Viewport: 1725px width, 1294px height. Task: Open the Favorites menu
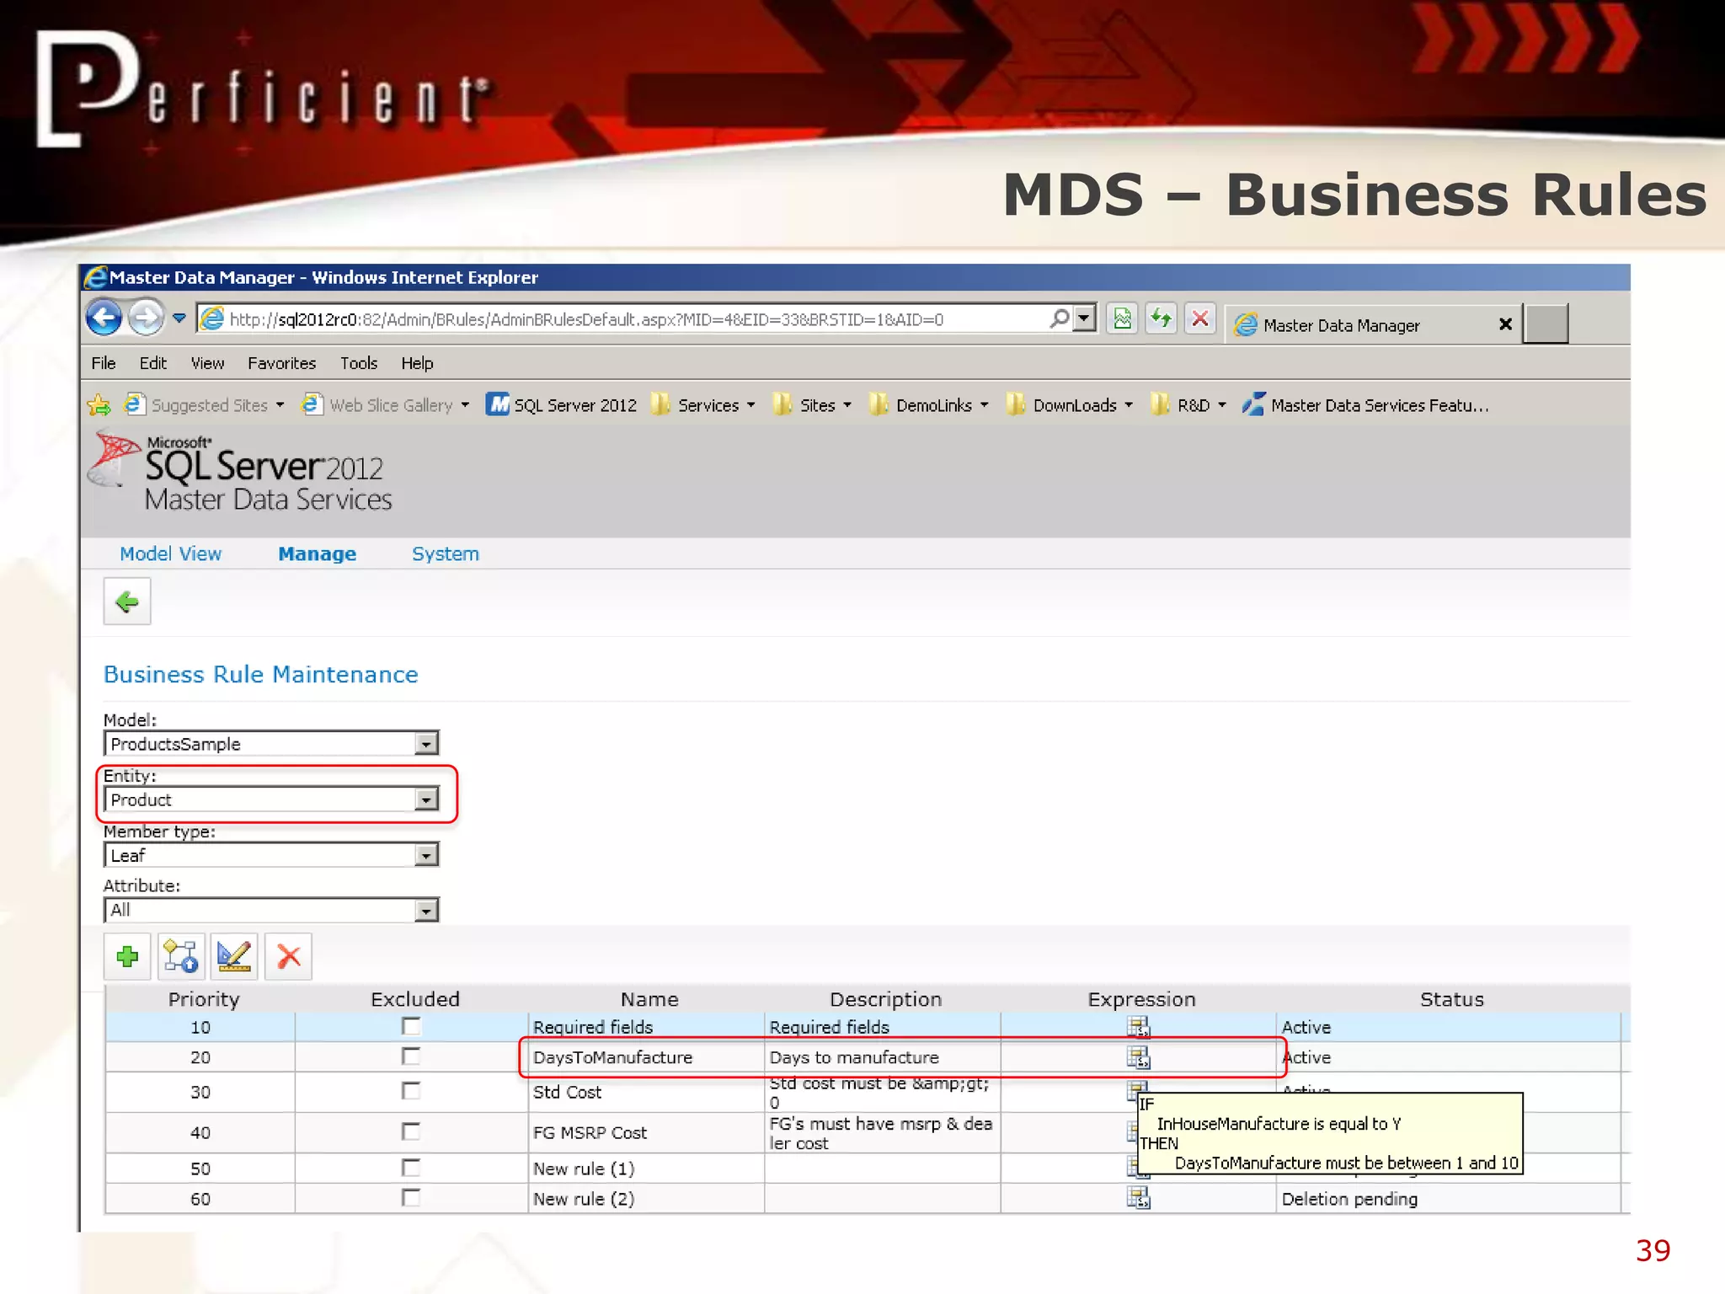(x=281, y=363)
